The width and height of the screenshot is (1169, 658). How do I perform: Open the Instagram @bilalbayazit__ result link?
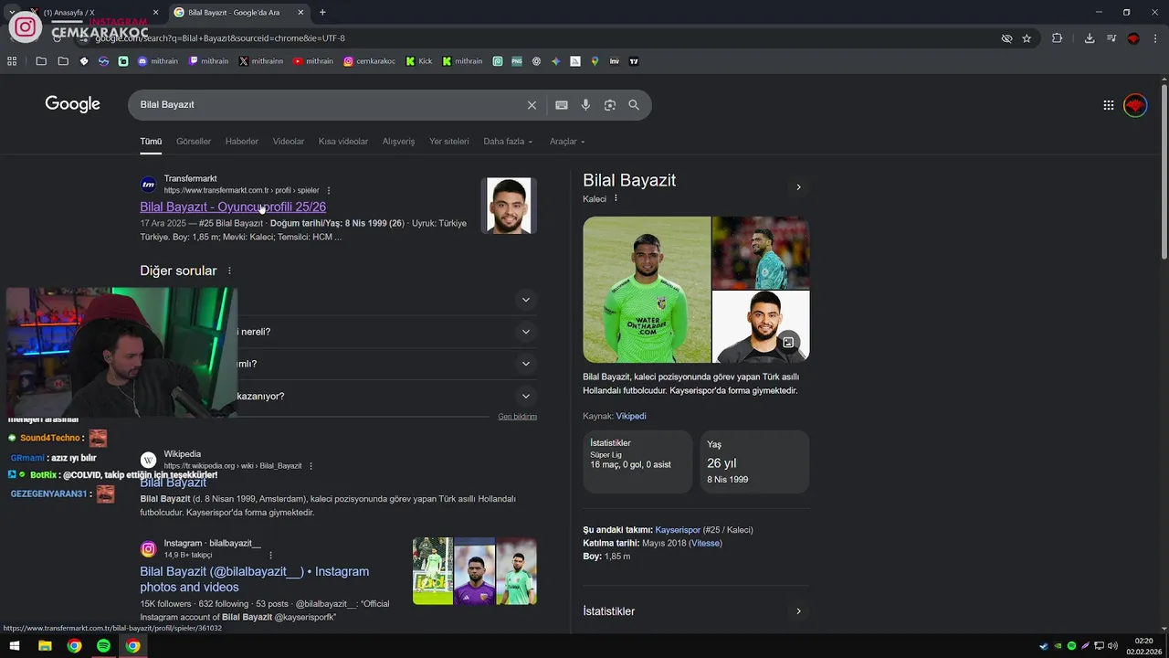point(255,579)
